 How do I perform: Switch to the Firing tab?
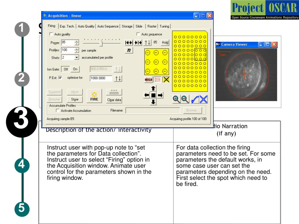pos(51,26)
